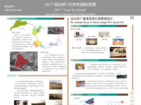Click the '现状分析' heading
This screenshot has width=141, height=105.
coord(12,76)
